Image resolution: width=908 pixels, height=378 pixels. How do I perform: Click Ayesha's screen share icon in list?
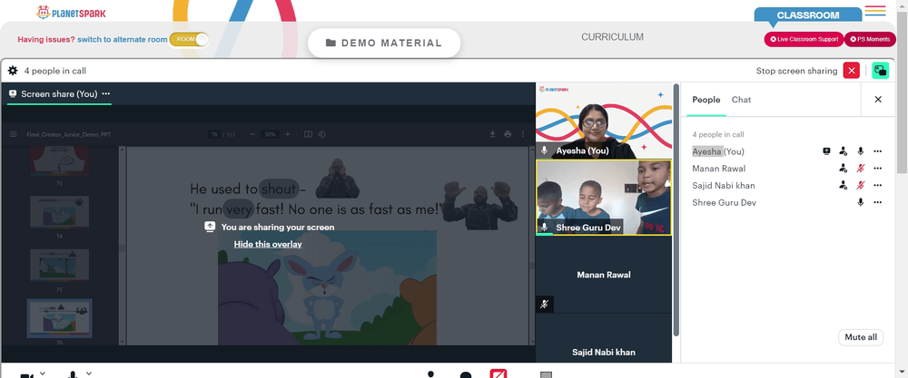tap(826, 151)
